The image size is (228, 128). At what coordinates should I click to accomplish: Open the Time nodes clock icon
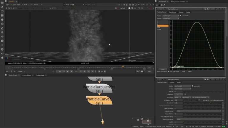tap(2, 11)
